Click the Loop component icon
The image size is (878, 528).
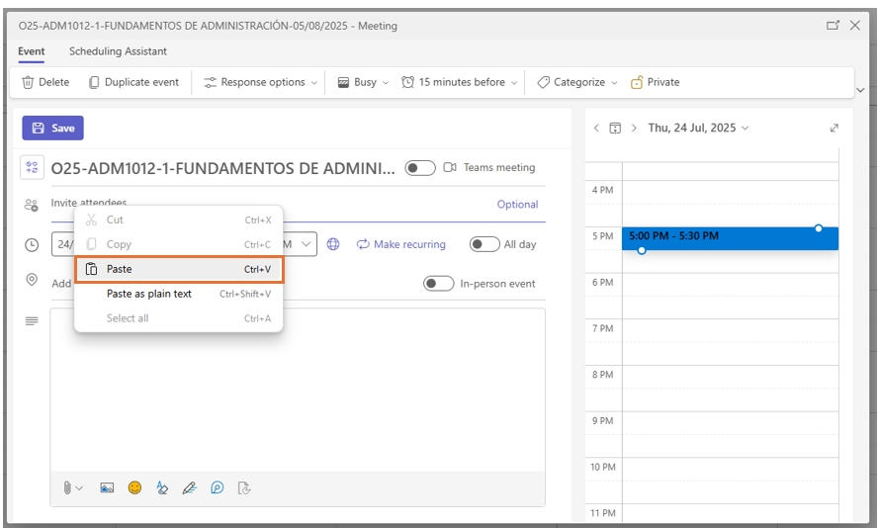[218, 488]
